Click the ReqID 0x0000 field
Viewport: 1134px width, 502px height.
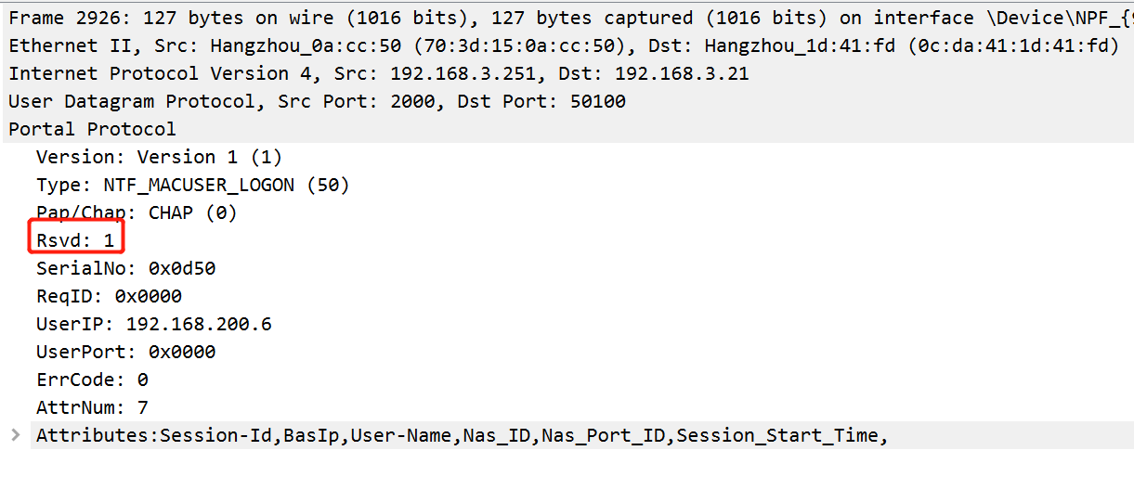[109, 296]
